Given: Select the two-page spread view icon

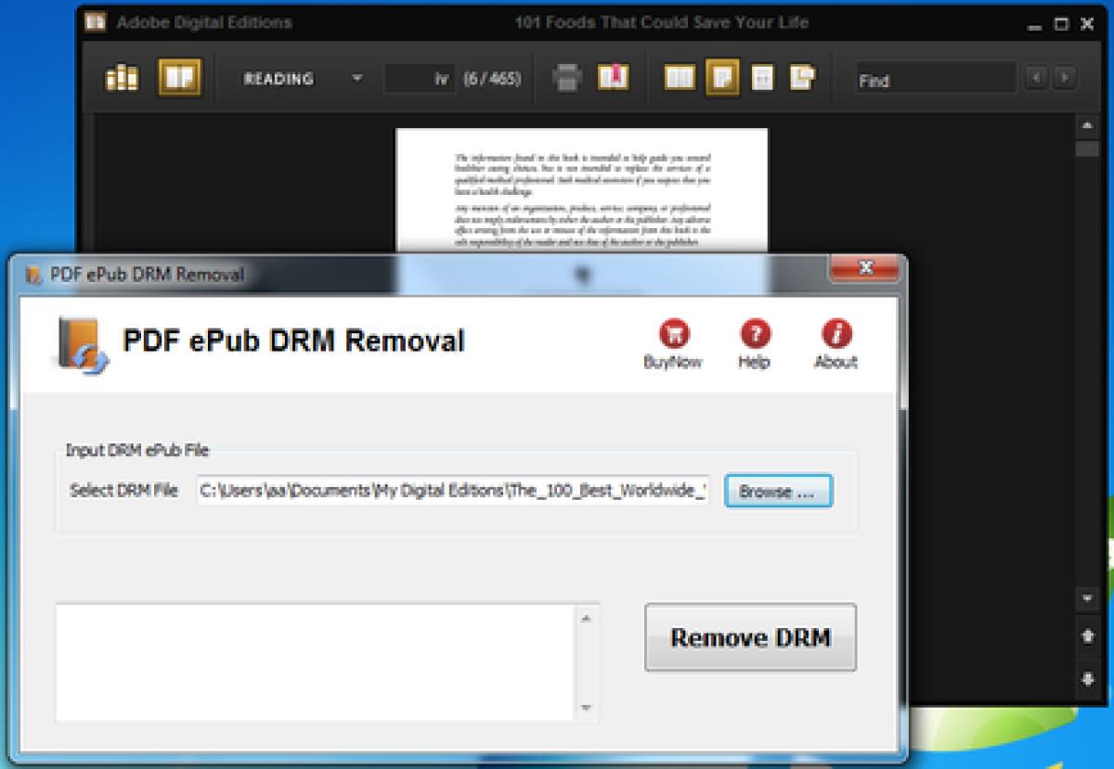Looking at the screenshot, I should tap(679, 78).
